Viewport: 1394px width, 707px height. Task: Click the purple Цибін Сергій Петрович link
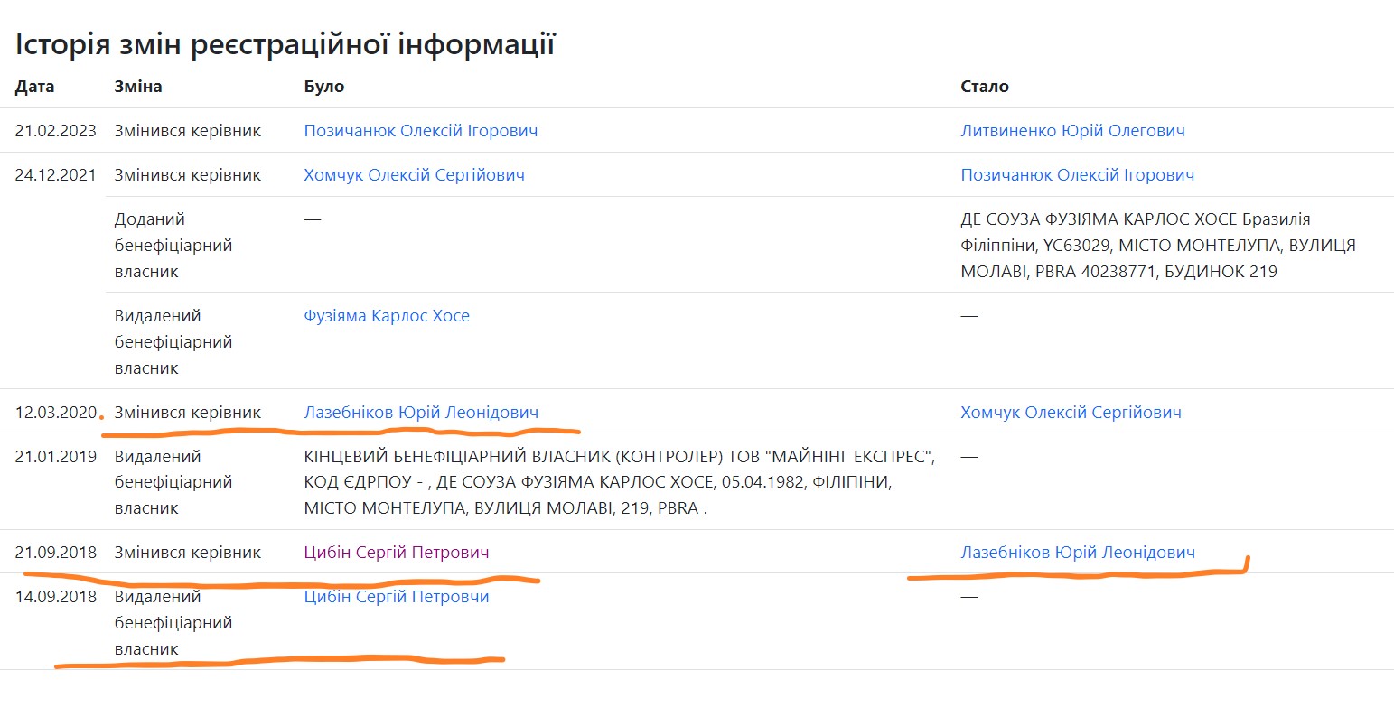[x=397, y=553]
